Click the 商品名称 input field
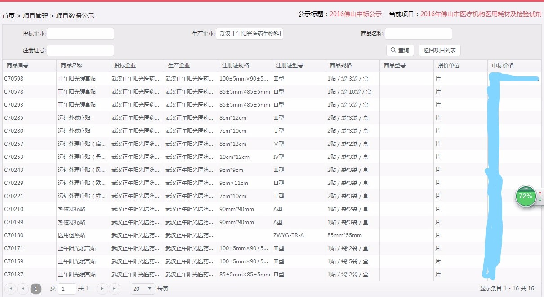Viewport: 544px width, 297px height. click(419, 34)
